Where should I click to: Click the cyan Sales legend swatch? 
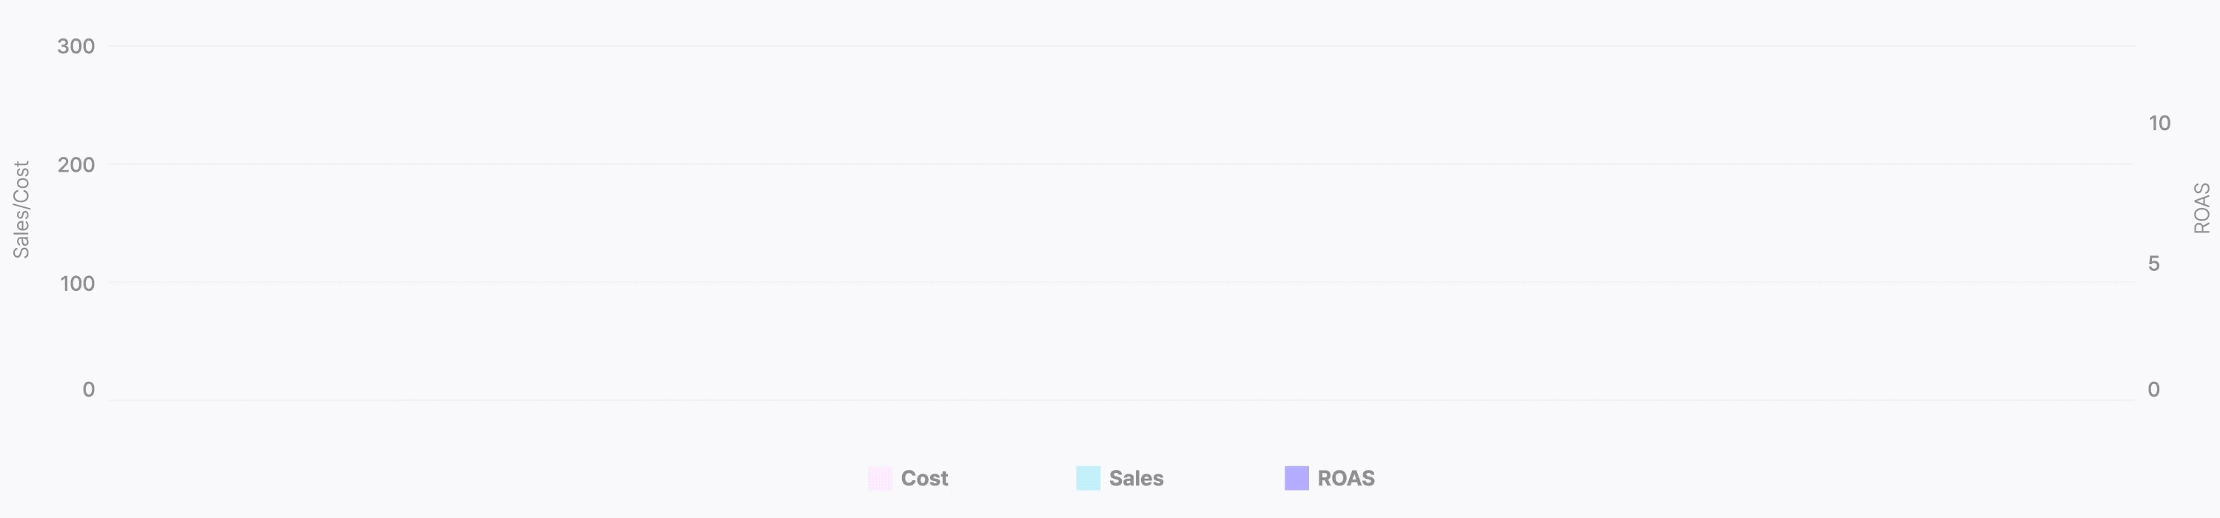(1089, 478)
